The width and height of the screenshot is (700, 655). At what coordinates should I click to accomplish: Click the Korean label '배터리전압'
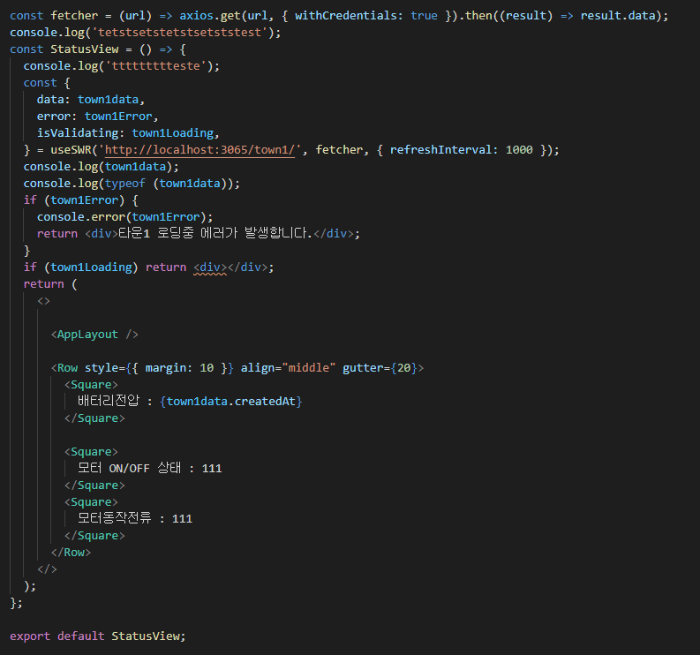point(109,401)
